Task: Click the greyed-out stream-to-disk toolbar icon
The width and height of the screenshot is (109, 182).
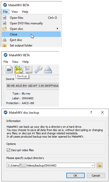Action: [28, 69]
